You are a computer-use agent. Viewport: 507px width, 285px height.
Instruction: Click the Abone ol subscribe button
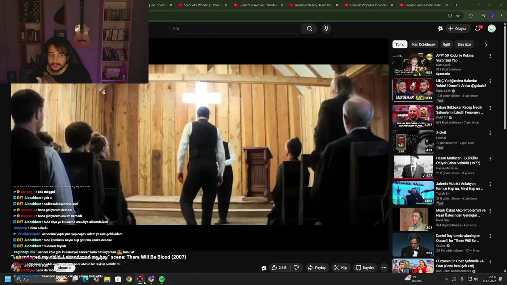point(65,268)
